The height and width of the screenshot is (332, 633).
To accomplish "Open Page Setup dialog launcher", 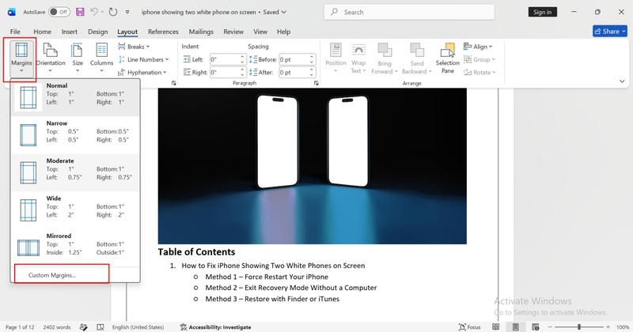I will click(173, 83).
